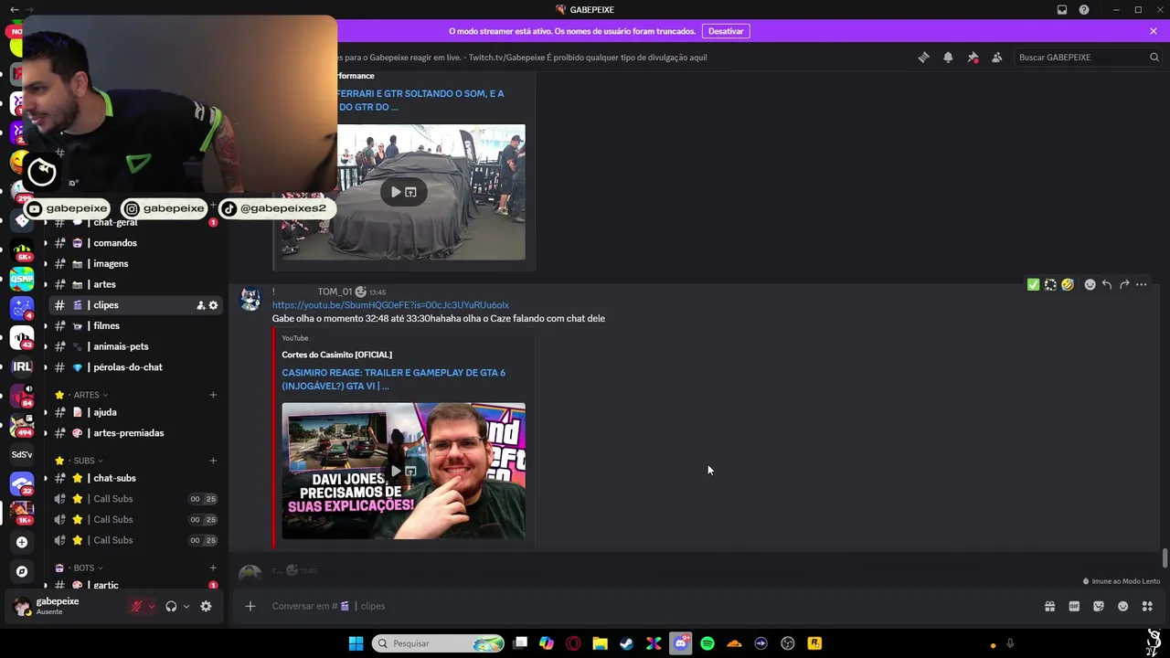Add a server with the plus button
This screenshot has height=658, width=1170.
tap(22, 542)
